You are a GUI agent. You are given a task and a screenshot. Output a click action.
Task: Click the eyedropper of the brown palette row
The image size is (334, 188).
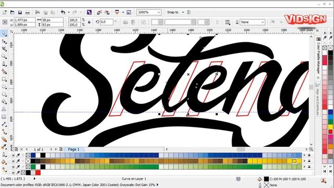pyautogui.click(x=18, y=161)
